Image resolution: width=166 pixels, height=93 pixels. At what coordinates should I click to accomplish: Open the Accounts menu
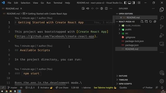pyautogui.click(x=162, y=73)
